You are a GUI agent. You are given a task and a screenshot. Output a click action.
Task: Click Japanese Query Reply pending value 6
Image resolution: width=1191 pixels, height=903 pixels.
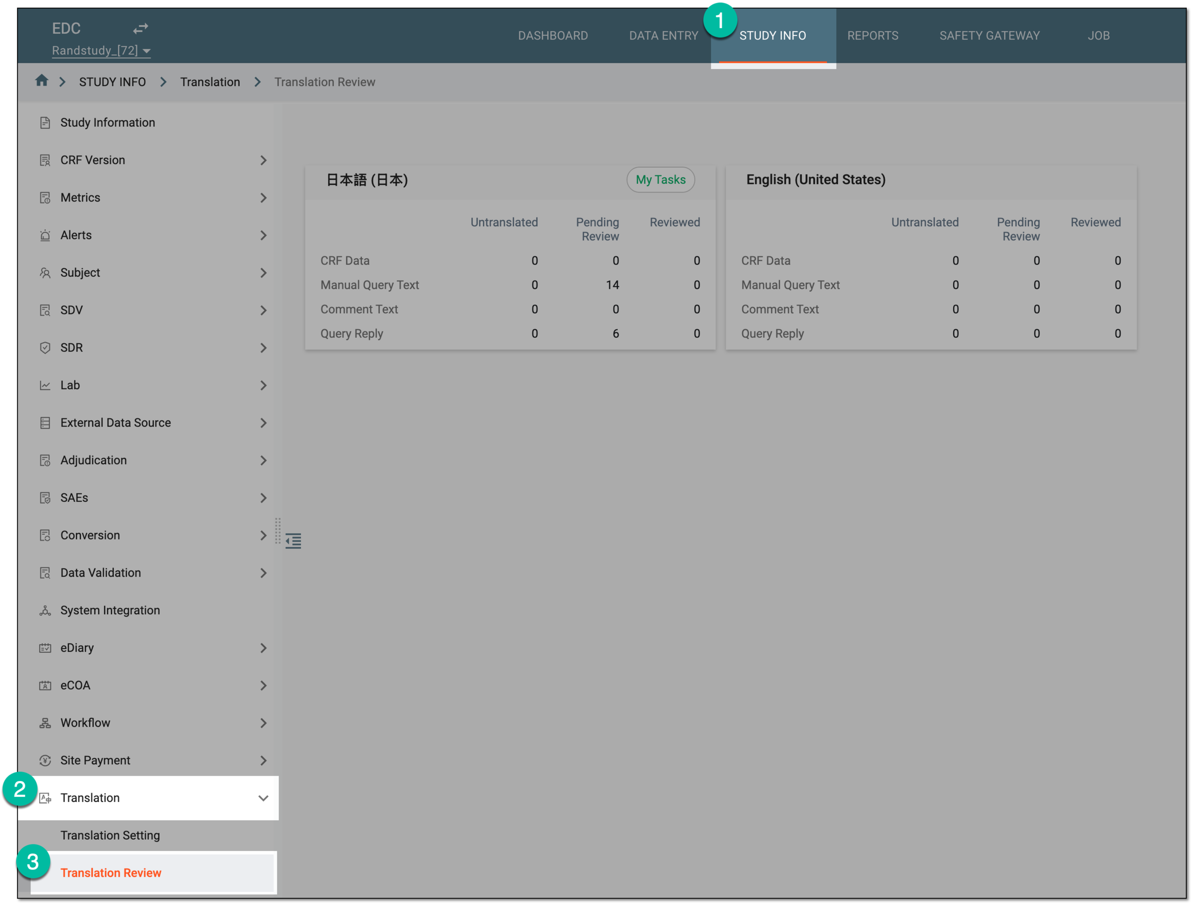[616, 334]
